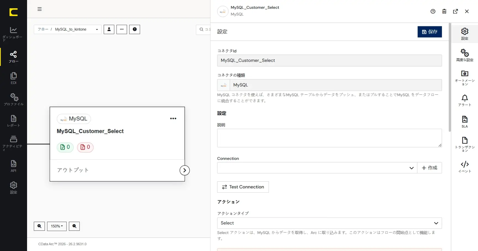Screen dimensions: 478x251
Task: Open the MySQL_Customer_Select node ellipsis menu
Action: (x=173, y=118)
